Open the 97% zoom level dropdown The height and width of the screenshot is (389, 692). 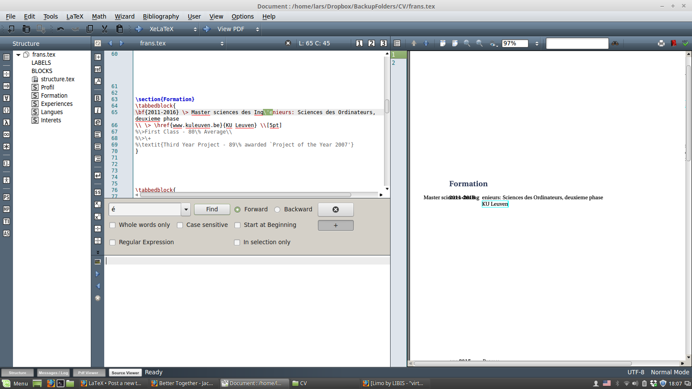tap(537, 43)
